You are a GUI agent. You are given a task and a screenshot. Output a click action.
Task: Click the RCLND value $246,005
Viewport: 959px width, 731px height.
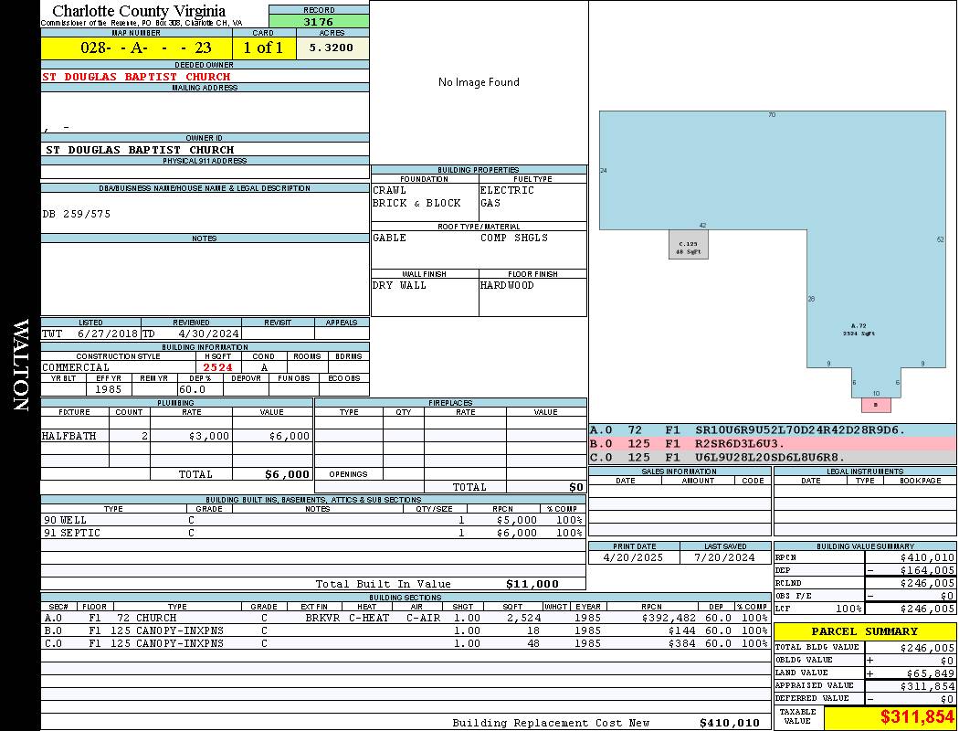click(927, 584)
